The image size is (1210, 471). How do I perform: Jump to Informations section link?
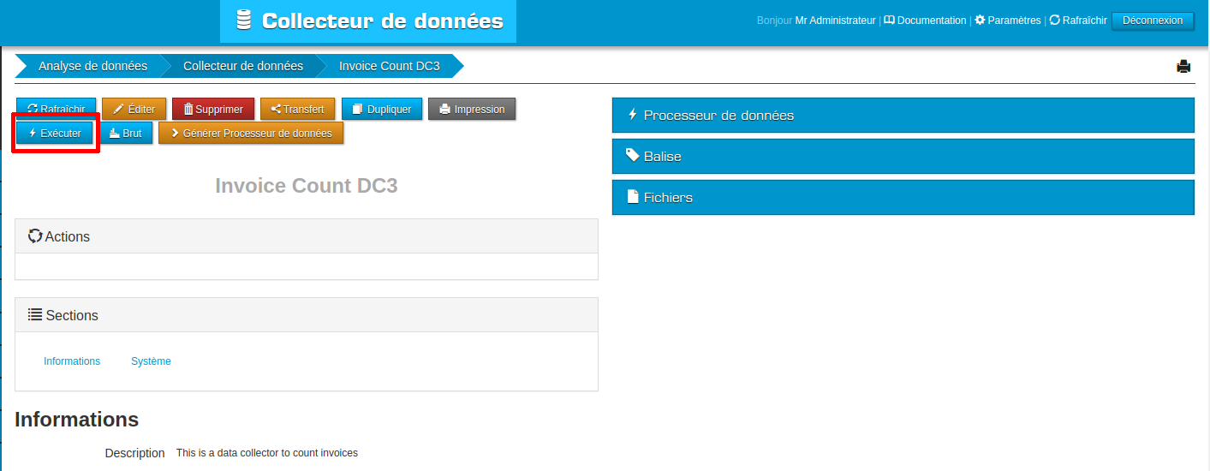pos(72,361)
